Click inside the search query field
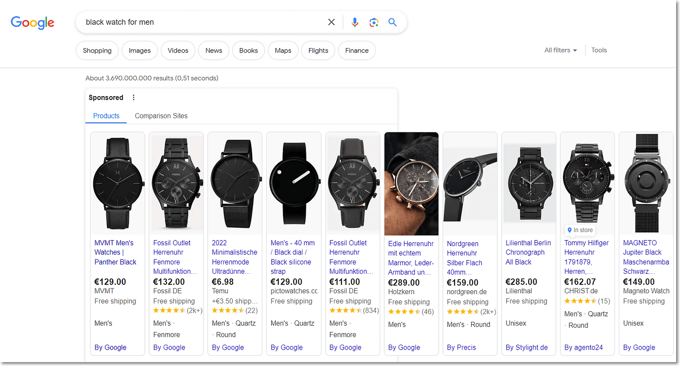The image size is (680, 366). tap(204, 22)
